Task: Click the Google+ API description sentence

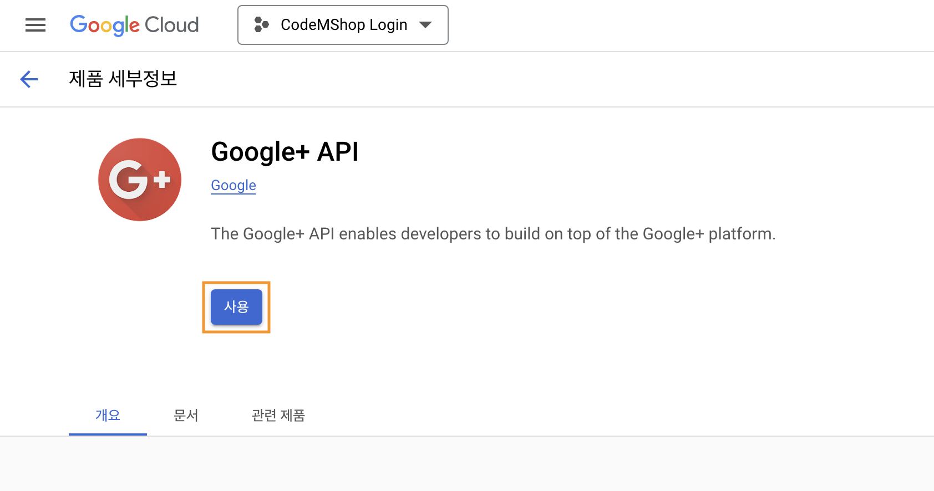Action: pos(493,234)
